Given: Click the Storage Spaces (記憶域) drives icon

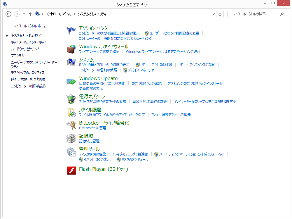Looking at the screenshot, I should pos(71,138).
